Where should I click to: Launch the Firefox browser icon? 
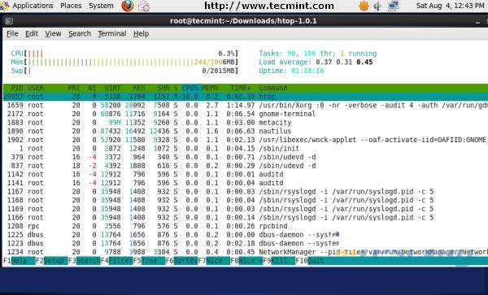tap(128, 6)
